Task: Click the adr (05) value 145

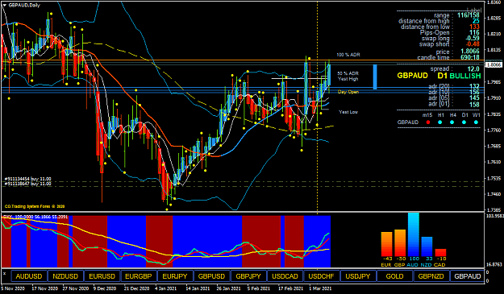Action: pos(474,98)
